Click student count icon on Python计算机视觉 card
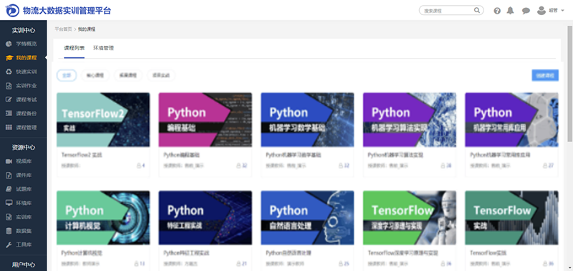This screenshot has width=573, height=271. (137, 263)
